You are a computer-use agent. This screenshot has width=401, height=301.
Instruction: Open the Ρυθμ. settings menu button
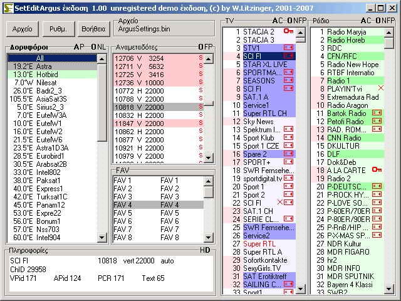point(57,29)
